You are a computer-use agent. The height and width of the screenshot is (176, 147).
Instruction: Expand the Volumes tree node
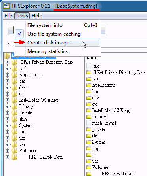pyautogui.click(x=7, y=151)
